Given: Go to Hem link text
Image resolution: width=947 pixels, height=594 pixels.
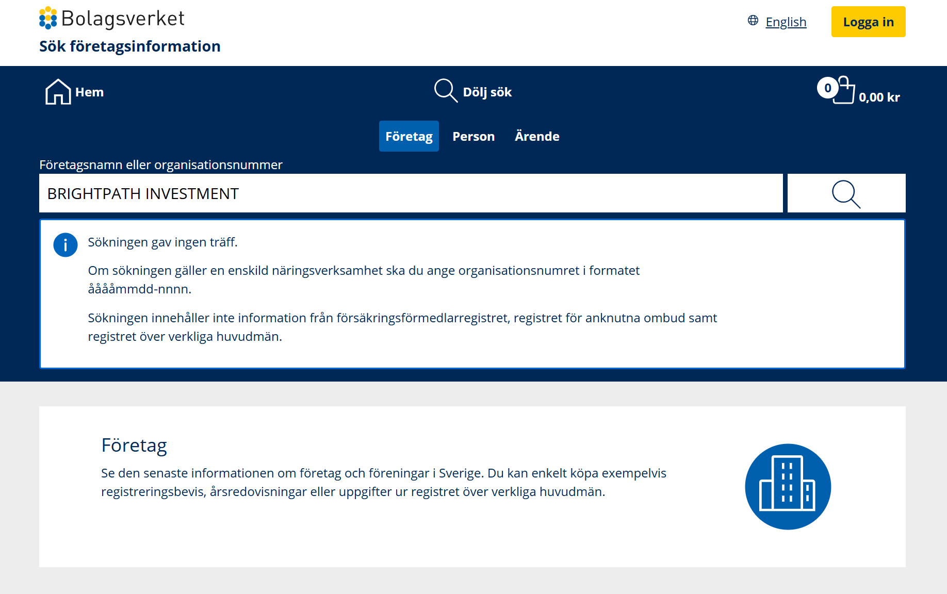Looking at the screenshot, I should [89, 92].
